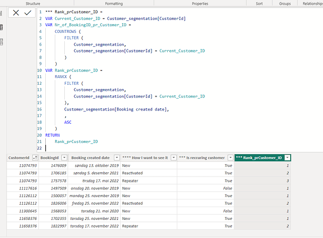Select the Relationships ribbon group label
The width and height of the screenshot is (323, 238).
(x=313, y=3)
